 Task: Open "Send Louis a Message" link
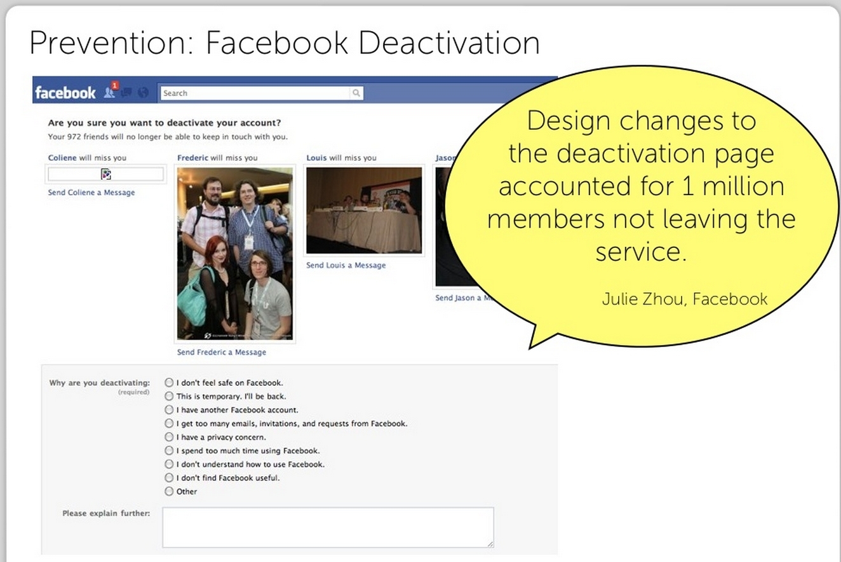(346, 265)
